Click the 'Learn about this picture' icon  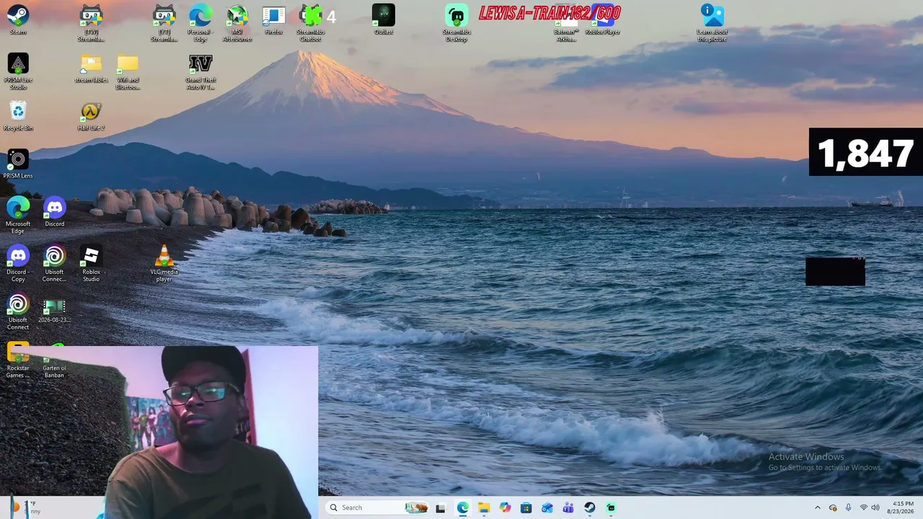712,23
